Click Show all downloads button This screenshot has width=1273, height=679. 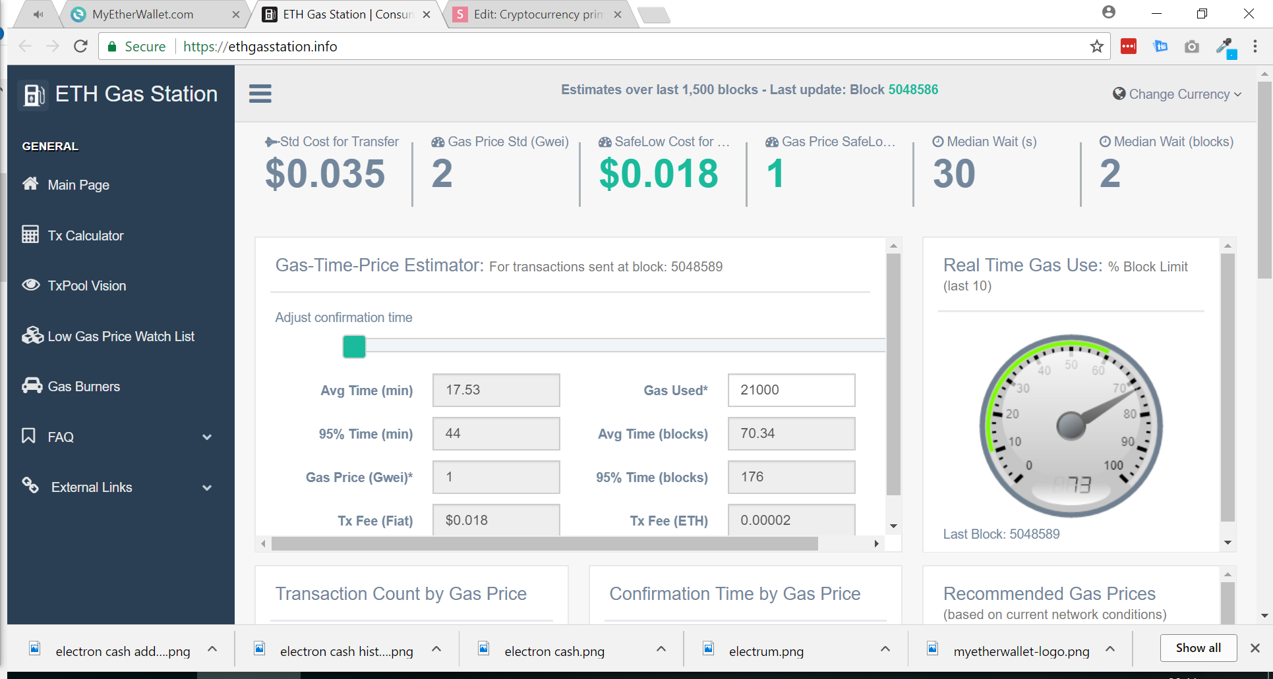point(1198,648)
